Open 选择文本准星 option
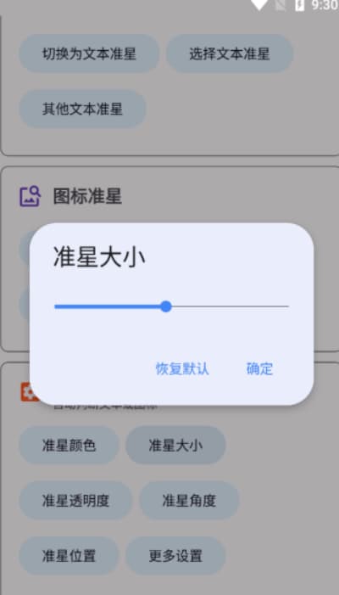Screen dimensions: 339x595 (230, 53)
